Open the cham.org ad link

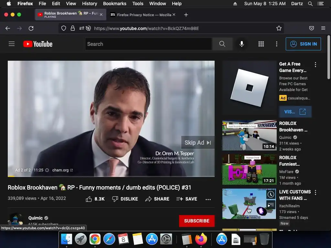(x=62, y=170)
